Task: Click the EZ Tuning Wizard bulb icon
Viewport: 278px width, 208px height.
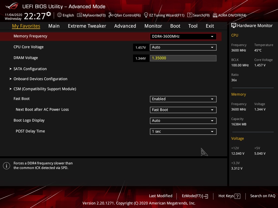Action: click(146, 15)
